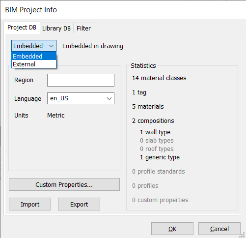
Task: Click the 14 material classes statistic
Action: coord(159,78)
